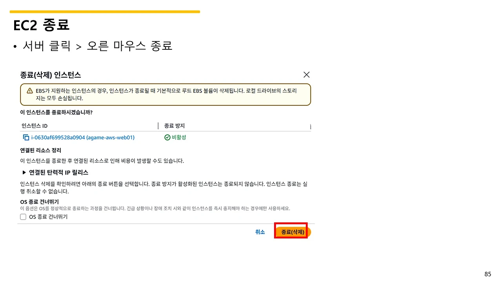Open instance i-0630af699528a0904 (agame-aws-web01) link

tap(83, 137)
